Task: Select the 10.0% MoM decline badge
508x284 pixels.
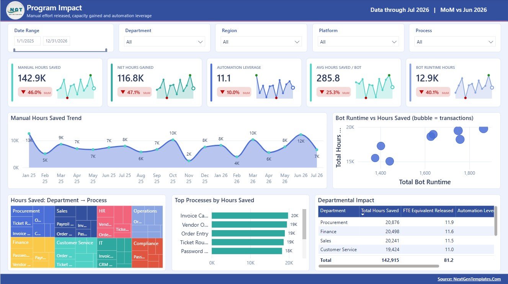Action: pos(234,92)
